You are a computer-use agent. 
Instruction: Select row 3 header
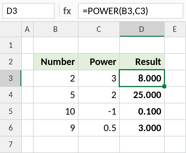click(11, 78)
